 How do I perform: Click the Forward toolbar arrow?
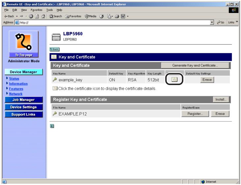coord(21,16)
